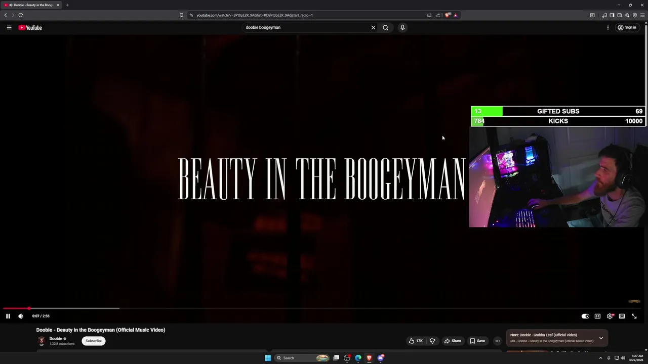Go back in the browser
The width and height of the screenshot is (648, 364).
click(x=6, y=15)
